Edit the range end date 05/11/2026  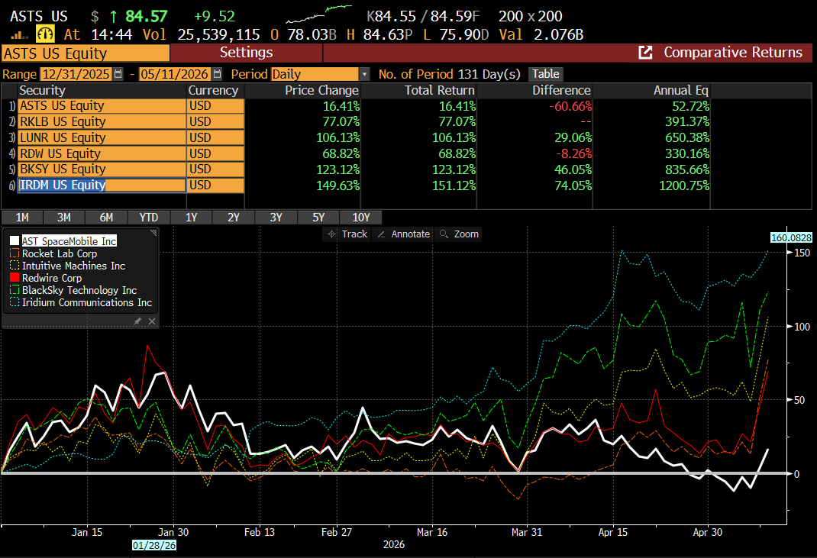click(x=175, y=74)
